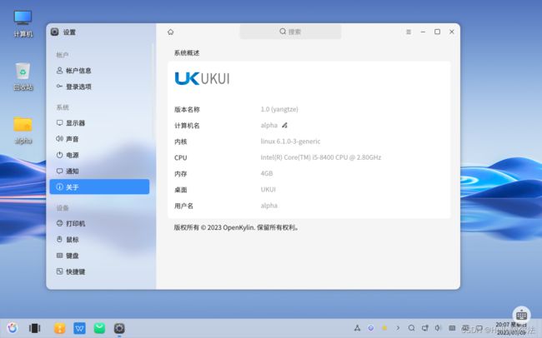Screen dimensions: 542x338
Task: Open the taskbar search magnifier icon
Action: click(411, 328)
